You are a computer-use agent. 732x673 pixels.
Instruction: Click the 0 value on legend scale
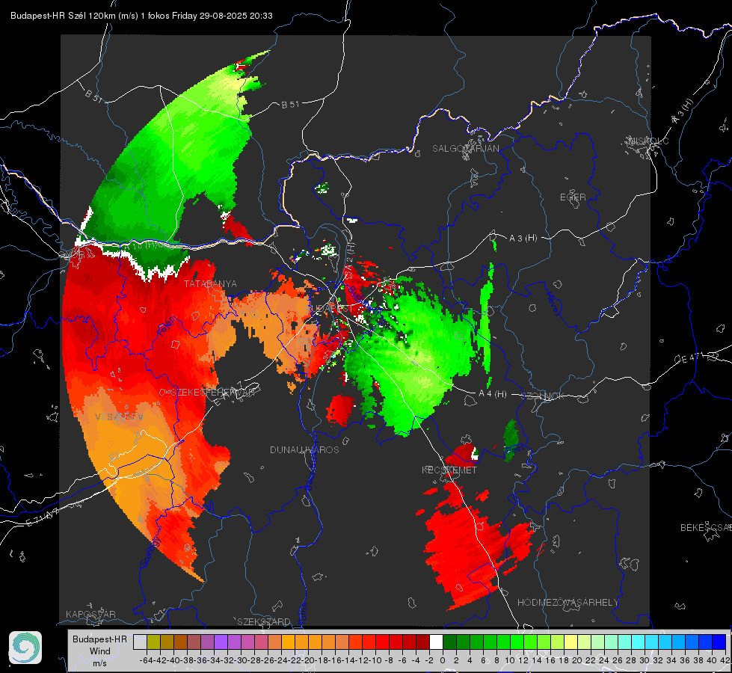tap(443, 660)
